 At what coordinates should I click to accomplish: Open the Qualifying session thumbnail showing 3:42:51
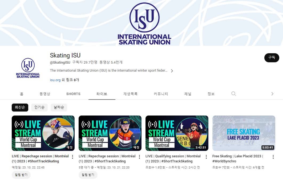pos(177,133)
